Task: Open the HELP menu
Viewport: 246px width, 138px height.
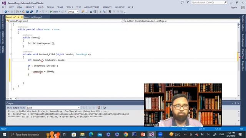Action: pyautogui.click(x=130, y=7)
